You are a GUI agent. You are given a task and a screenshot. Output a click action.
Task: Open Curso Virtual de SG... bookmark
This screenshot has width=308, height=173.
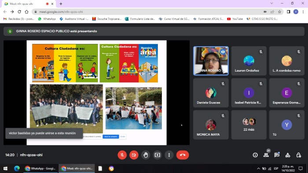pos(174,19)
